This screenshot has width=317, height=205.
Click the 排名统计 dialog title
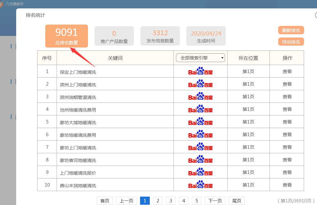[35, 15]
